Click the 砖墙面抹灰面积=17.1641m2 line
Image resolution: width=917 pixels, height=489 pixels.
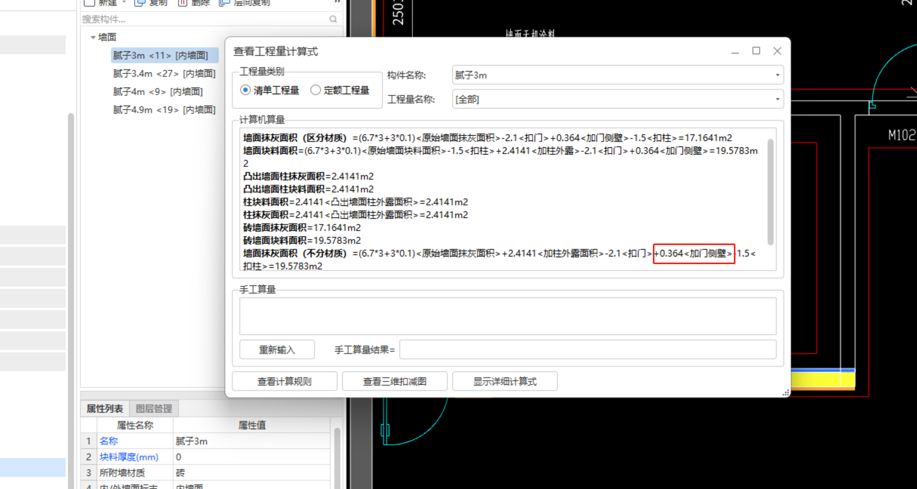click(x=302, y=227)
